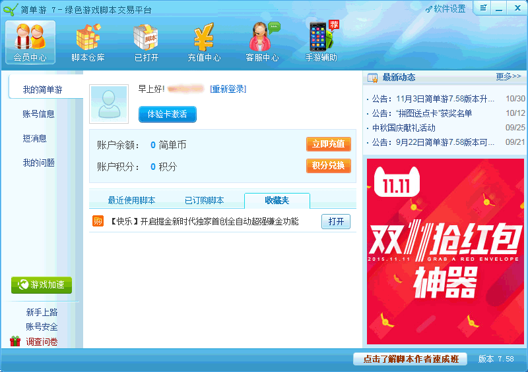Screen dimensions: 528x372
Task: Open the 手游辅助 mobile game assistant icon
Action: pyautogui.click(x=321, y=41)
